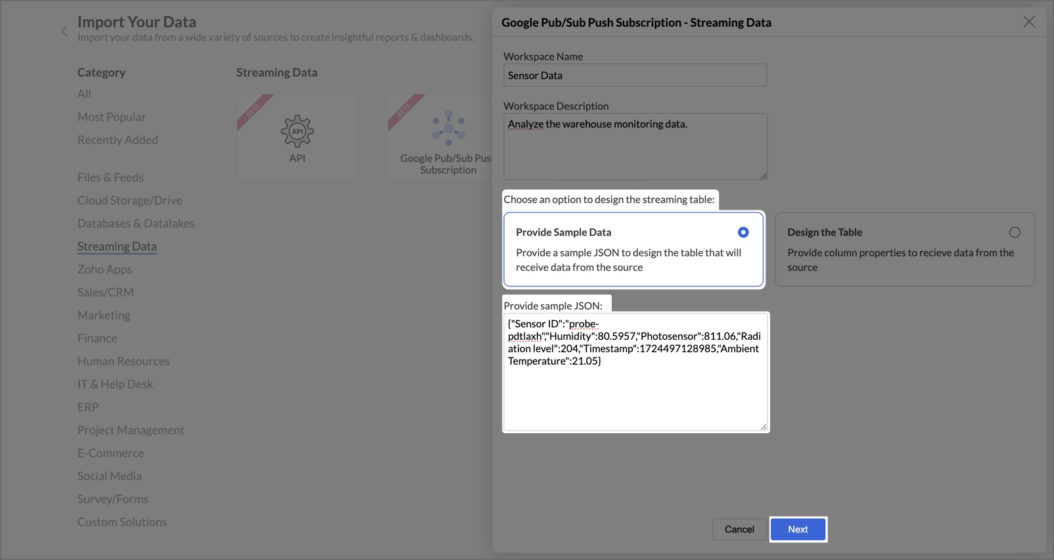Click the back arrow beside Import Your Data
This screenshot has height=560, width=1054.
click(x=64, y=31)
